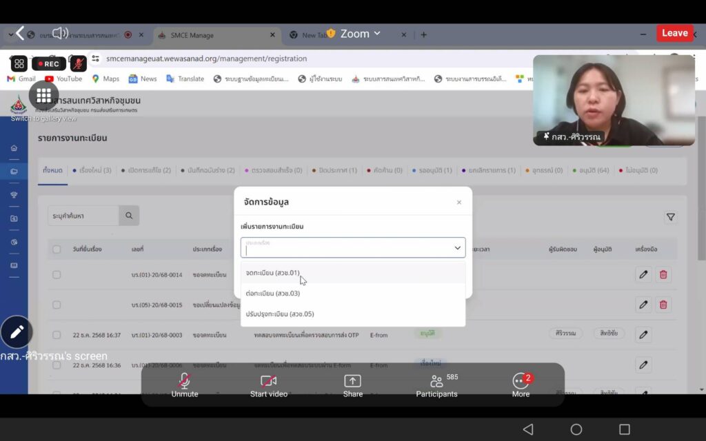
Task: Toggle the select-all checkbox in table header
Action: (x=57, y=249)
